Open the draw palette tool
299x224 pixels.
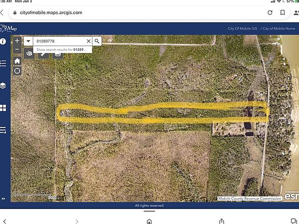29,53
